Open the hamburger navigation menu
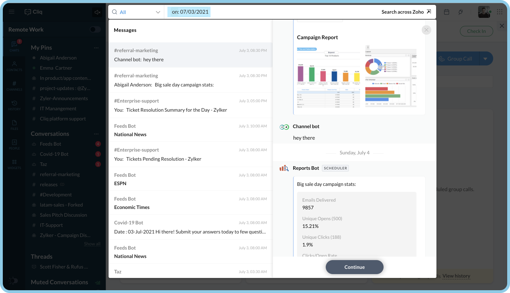The image size is (510, 293). [12, 12]
